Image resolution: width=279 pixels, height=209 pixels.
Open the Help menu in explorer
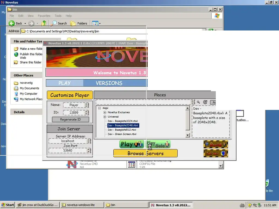68,16
